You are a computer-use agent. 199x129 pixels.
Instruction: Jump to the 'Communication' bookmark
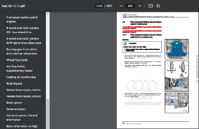[x=16, y=109]
